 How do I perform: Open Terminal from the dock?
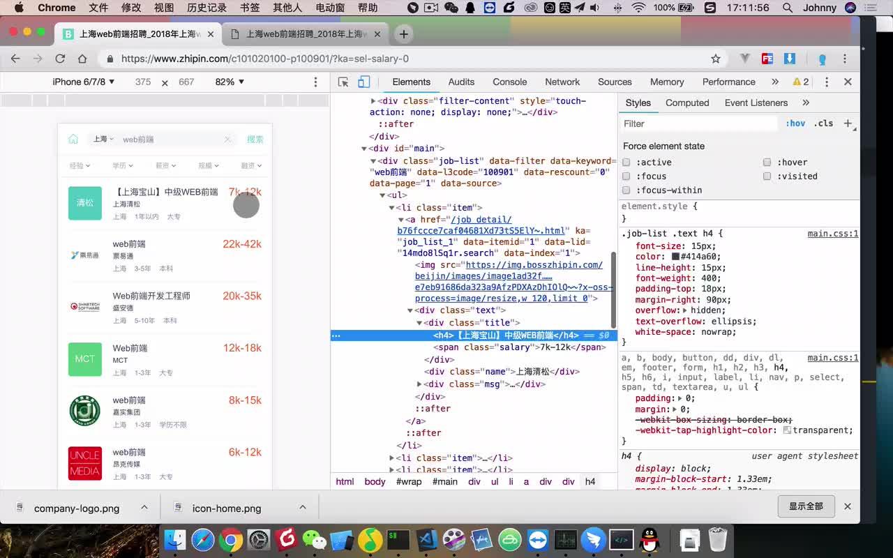398,539
